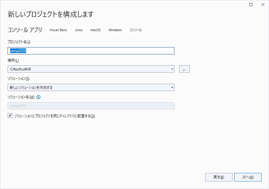Select the macOS platform tag
This screenshot has height=189, width=269.
click(x=95, y=30)
